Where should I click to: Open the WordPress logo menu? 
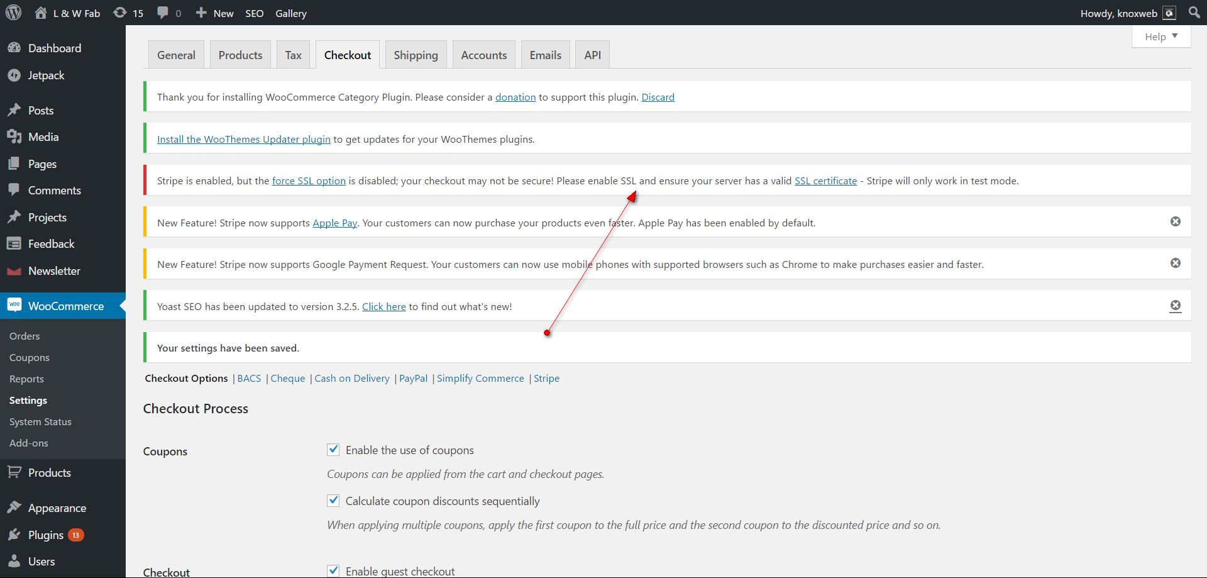point(14,13)
